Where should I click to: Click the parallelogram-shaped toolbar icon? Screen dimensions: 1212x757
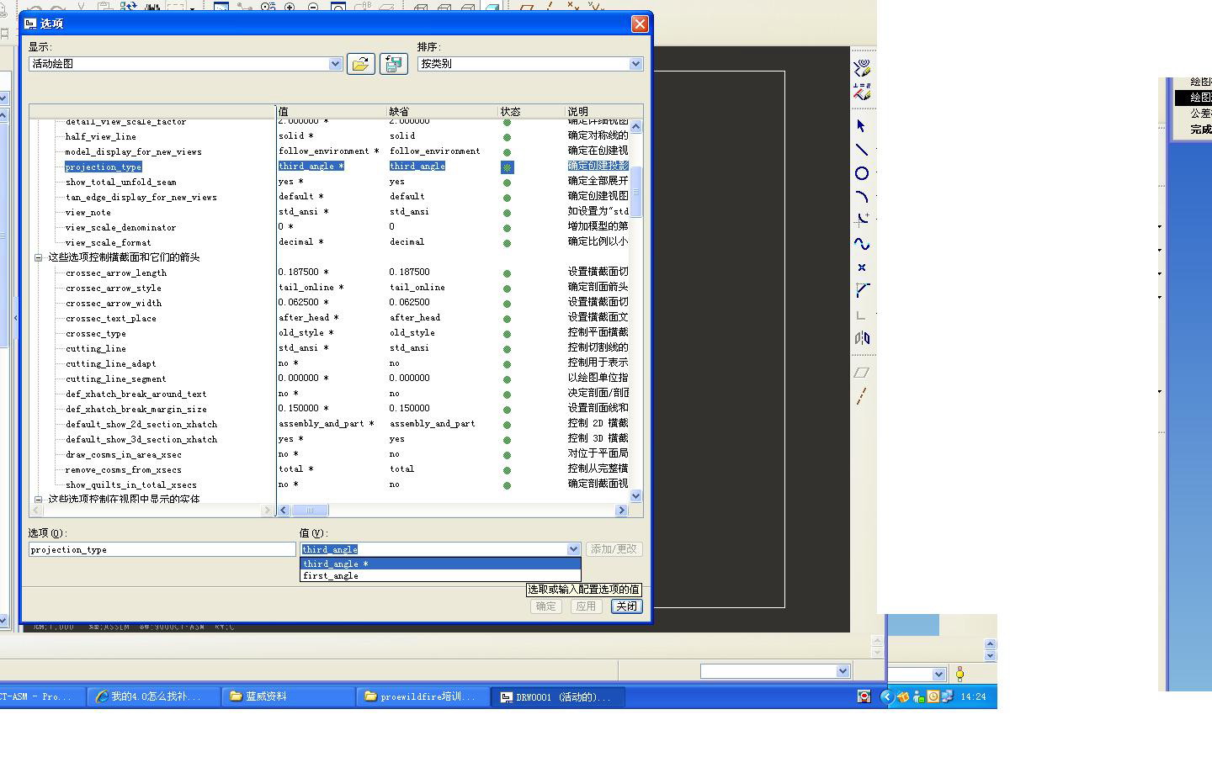click(x=861, y=373)
